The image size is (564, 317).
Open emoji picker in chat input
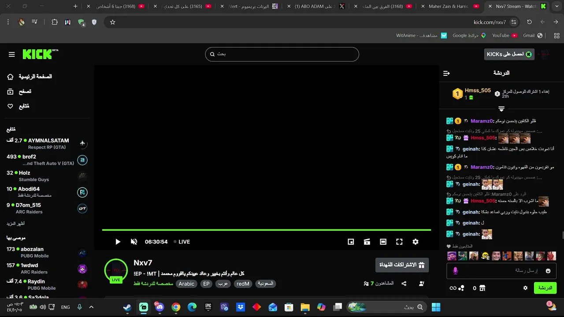click(x=548, y=271)
